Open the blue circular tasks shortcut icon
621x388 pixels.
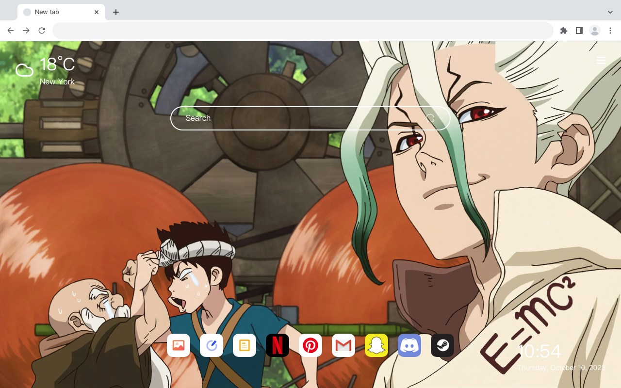(x=212, y=345)
